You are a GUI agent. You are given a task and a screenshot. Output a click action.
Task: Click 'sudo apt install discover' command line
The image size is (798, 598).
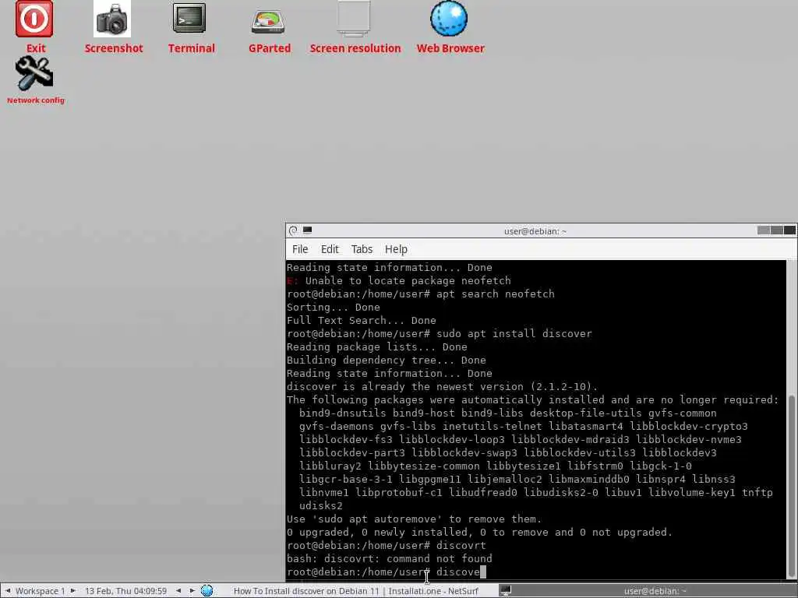(440, 333)
